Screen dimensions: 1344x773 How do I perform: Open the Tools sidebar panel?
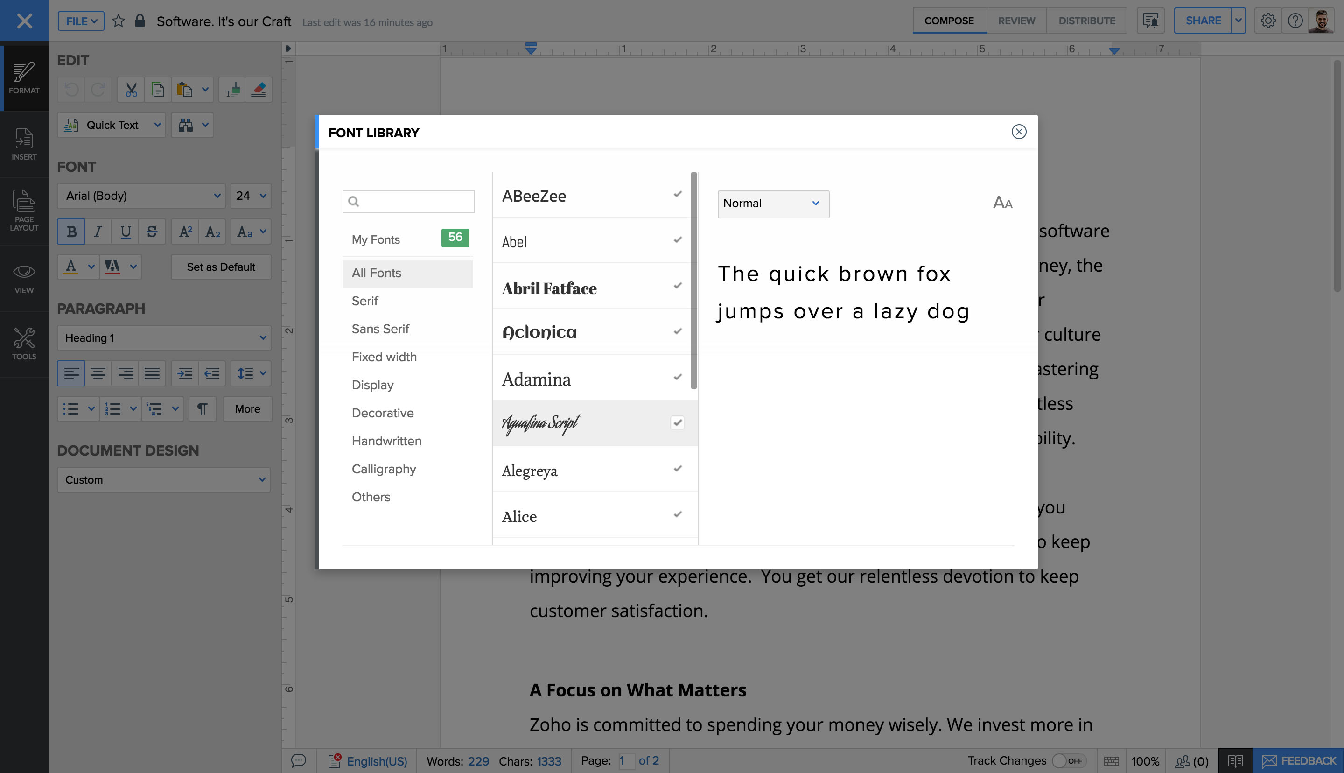[x=24, y=344]
